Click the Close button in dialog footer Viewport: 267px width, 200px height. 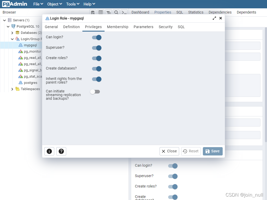(169, 151)
